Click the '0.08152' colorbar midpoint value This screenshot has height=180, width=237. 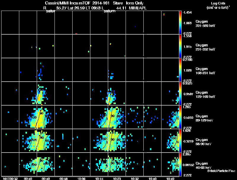188,165
